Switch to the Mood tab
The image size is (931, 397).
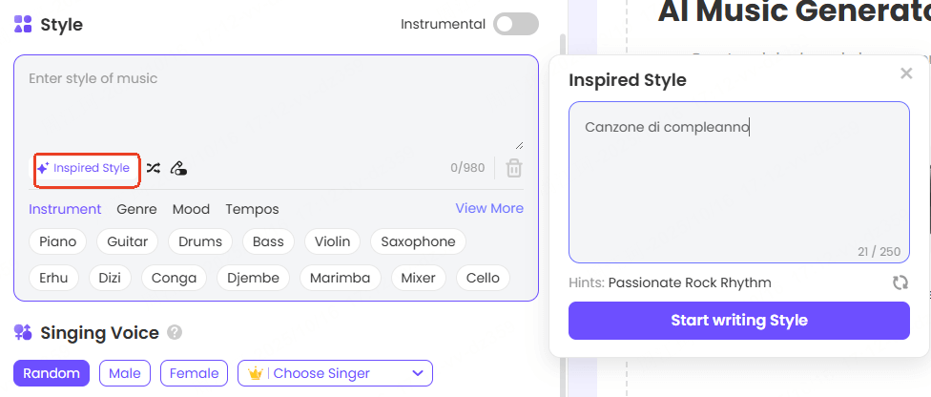click(191, 209)
